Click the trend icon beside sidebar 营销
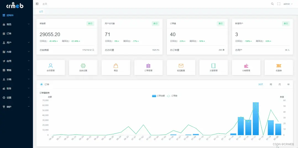This screenshot has width=298, height=148. click(4, 70)
